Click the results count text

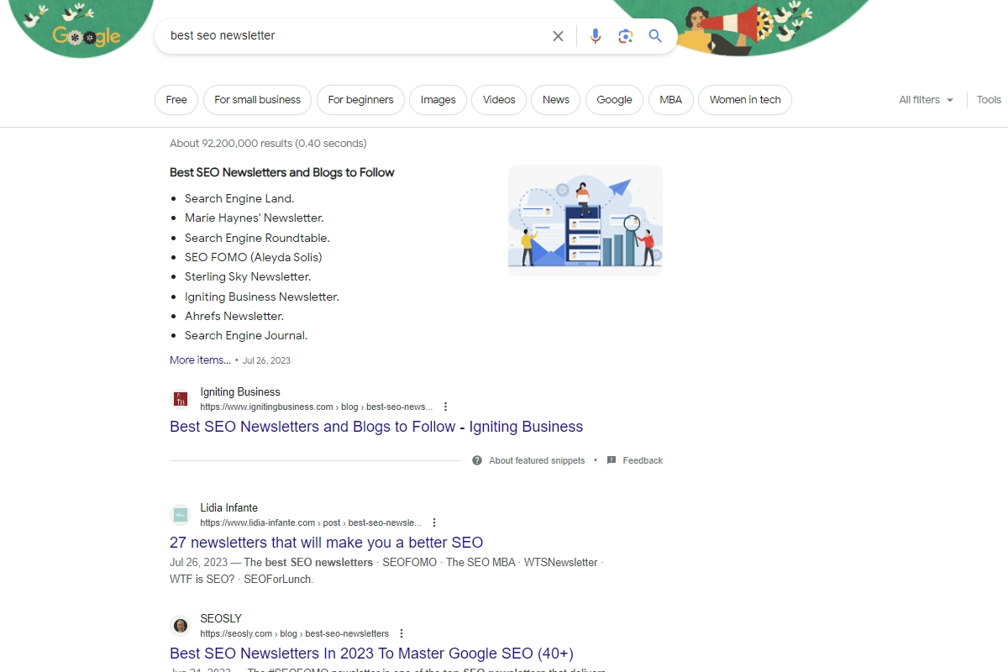[268, 144]
